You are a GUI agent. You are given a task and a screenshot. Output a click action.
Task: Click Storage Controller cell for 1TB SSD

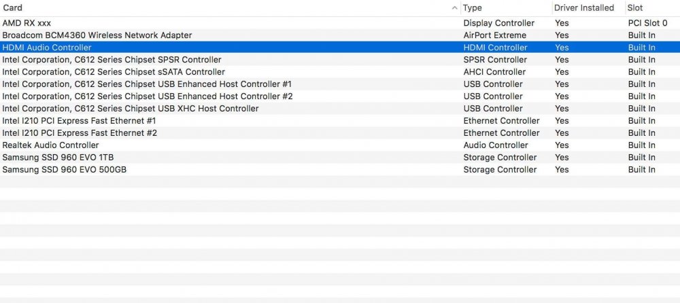click(500, 157)
